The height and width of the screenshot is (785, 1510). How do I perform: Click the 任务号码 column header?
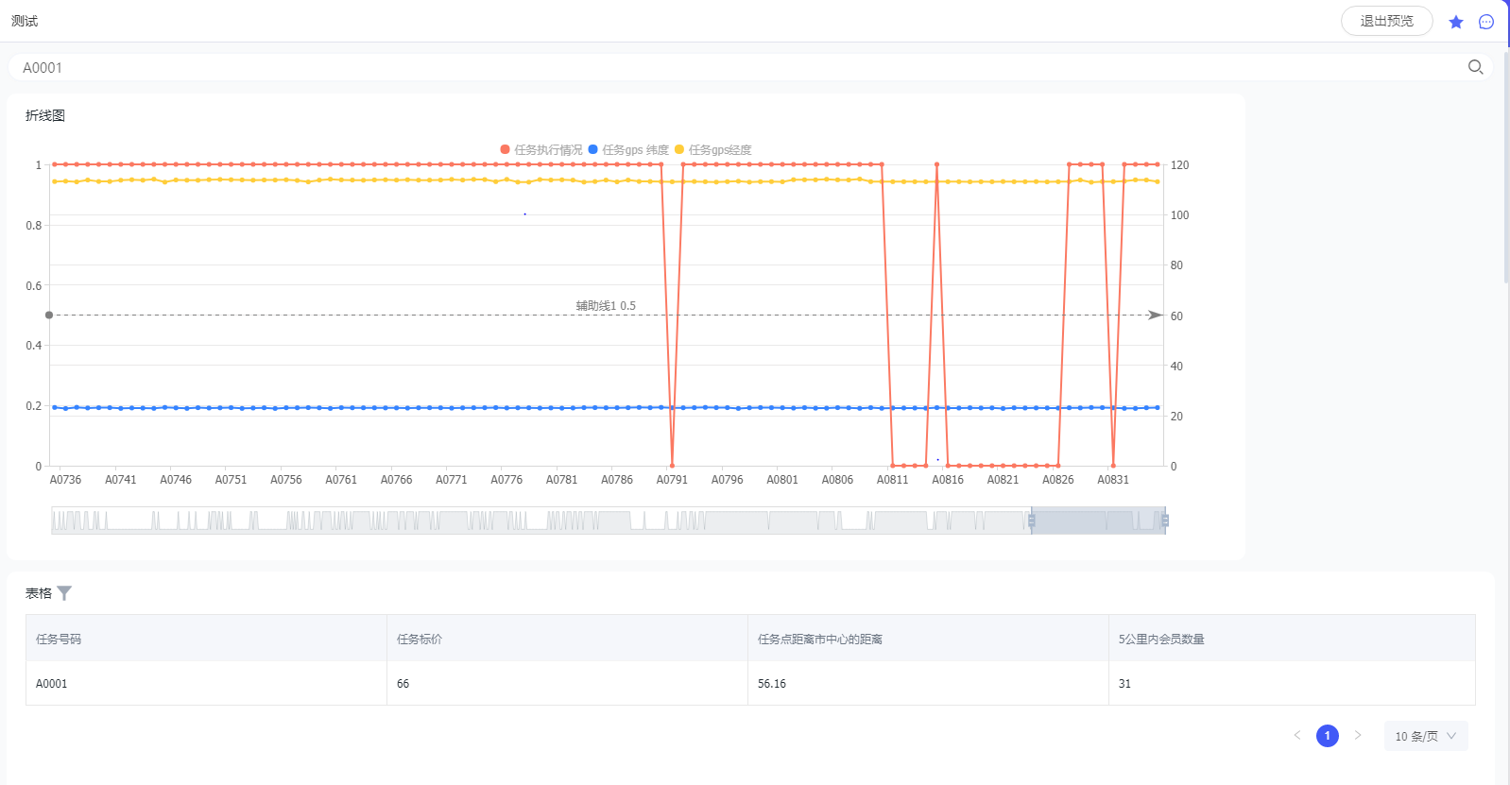pyautogui.click(x=59, y=640)
